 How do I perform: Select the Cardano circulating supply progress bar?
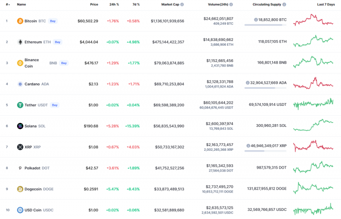tap(265, 88)
